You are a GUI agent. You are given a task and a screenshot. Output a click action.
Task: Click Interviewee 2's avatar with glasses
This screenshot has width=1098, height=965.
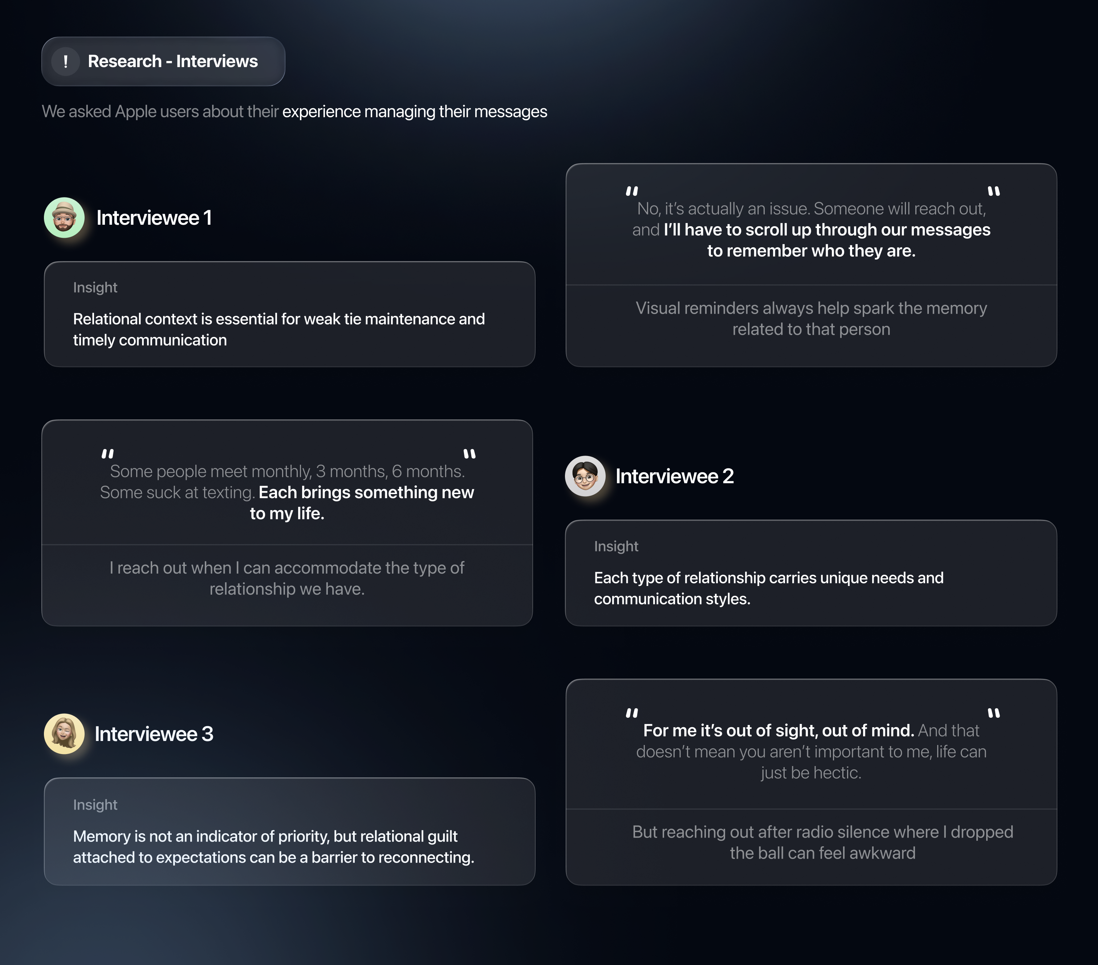585,476
